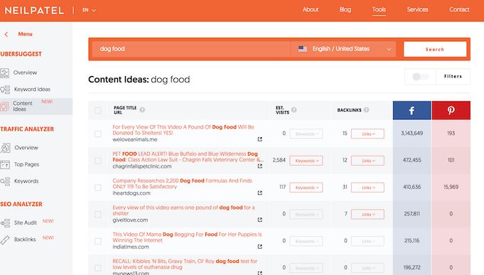The image size is (484, 275).
Task: Click the Menu label in sidebar
Action: coord(25,34)
